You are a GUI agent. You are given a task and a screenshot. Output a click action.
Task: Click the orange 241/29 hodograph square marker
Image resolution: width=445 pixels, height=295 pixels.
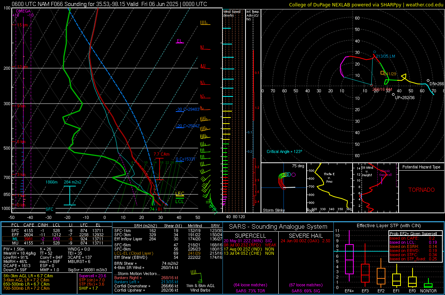(x=382, y=73)
